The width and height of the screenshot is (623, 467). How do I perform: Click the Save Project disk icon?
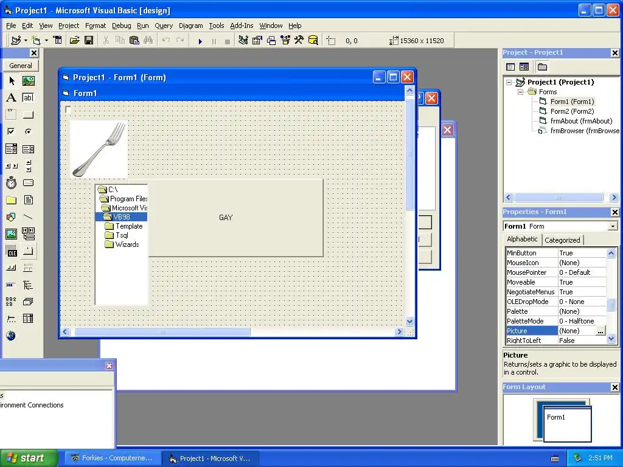pos(89,41)
